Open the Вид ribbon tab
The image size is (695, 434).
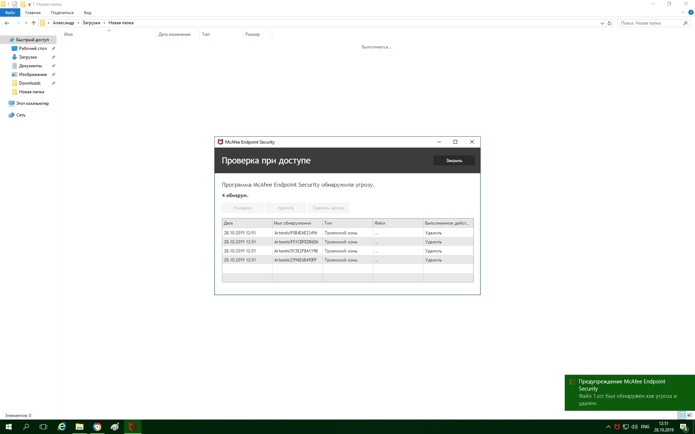(88, 13)
